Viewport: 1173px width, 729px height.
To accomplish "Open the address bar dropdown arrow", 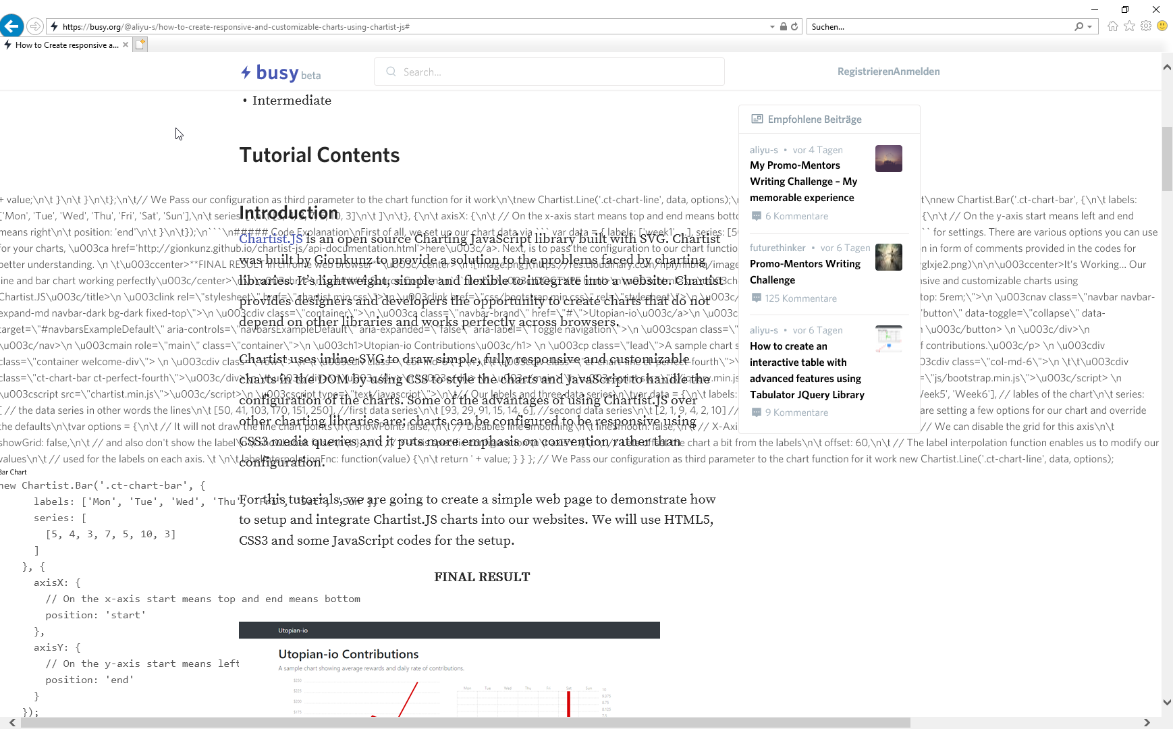I will [772, 27].
